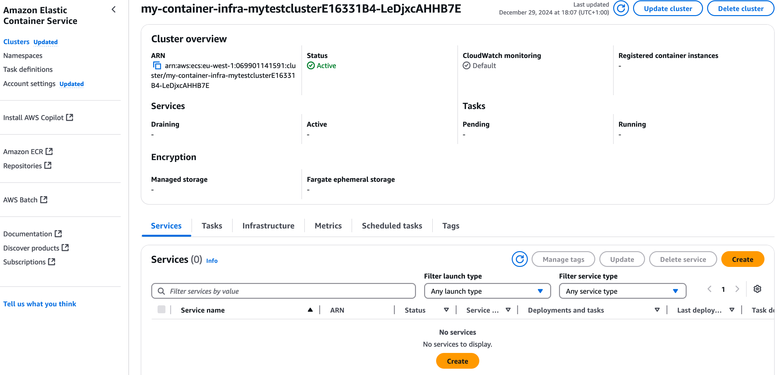Open Account settings in side navigation
784x375 pixels.
point(29,84)
